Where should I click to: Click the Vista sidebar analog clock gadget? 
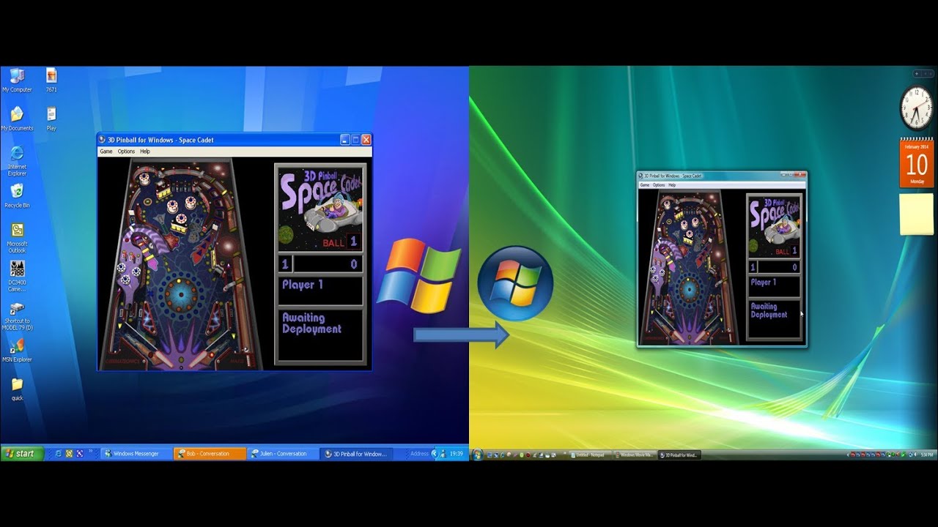[916, 108]
